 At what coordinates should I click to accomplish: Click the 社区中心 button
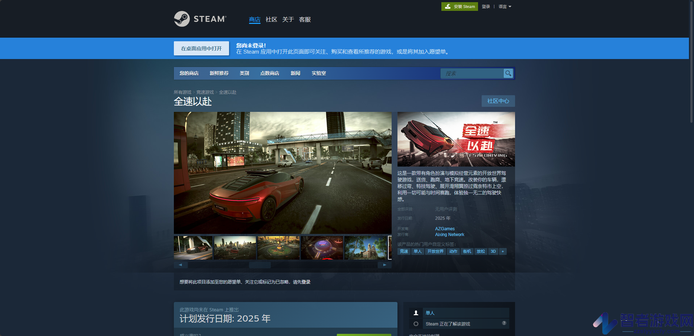point(498,101)
